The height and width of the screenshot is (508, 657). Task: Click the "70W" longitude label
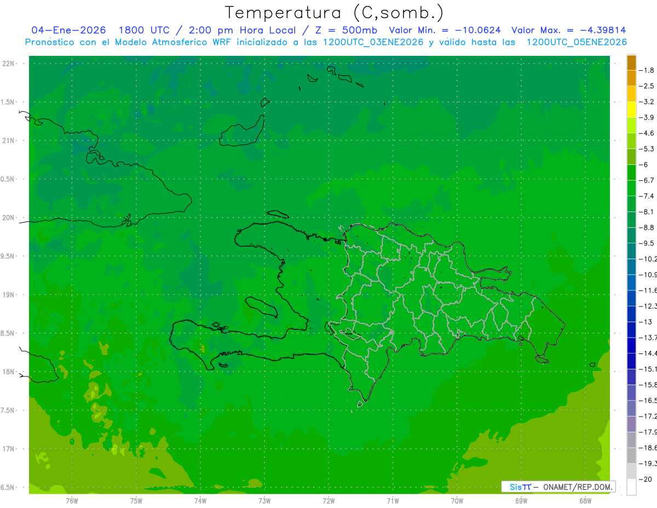[457, 501]
